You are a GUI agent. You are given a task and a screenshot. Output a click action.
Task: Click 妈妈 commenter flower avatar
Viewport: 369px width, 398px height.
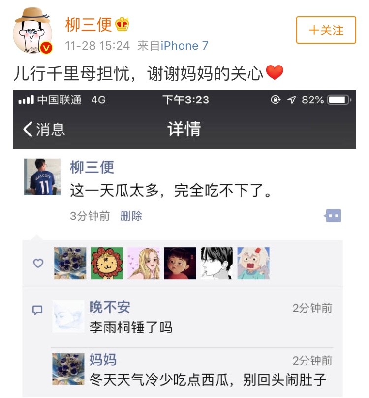[x=68, y=369]
